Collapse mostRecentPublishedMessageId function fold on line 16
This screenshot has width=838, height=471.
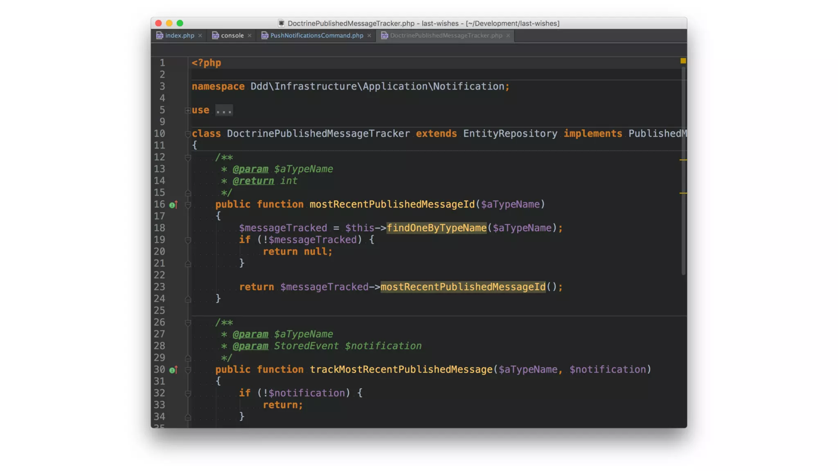188,205
